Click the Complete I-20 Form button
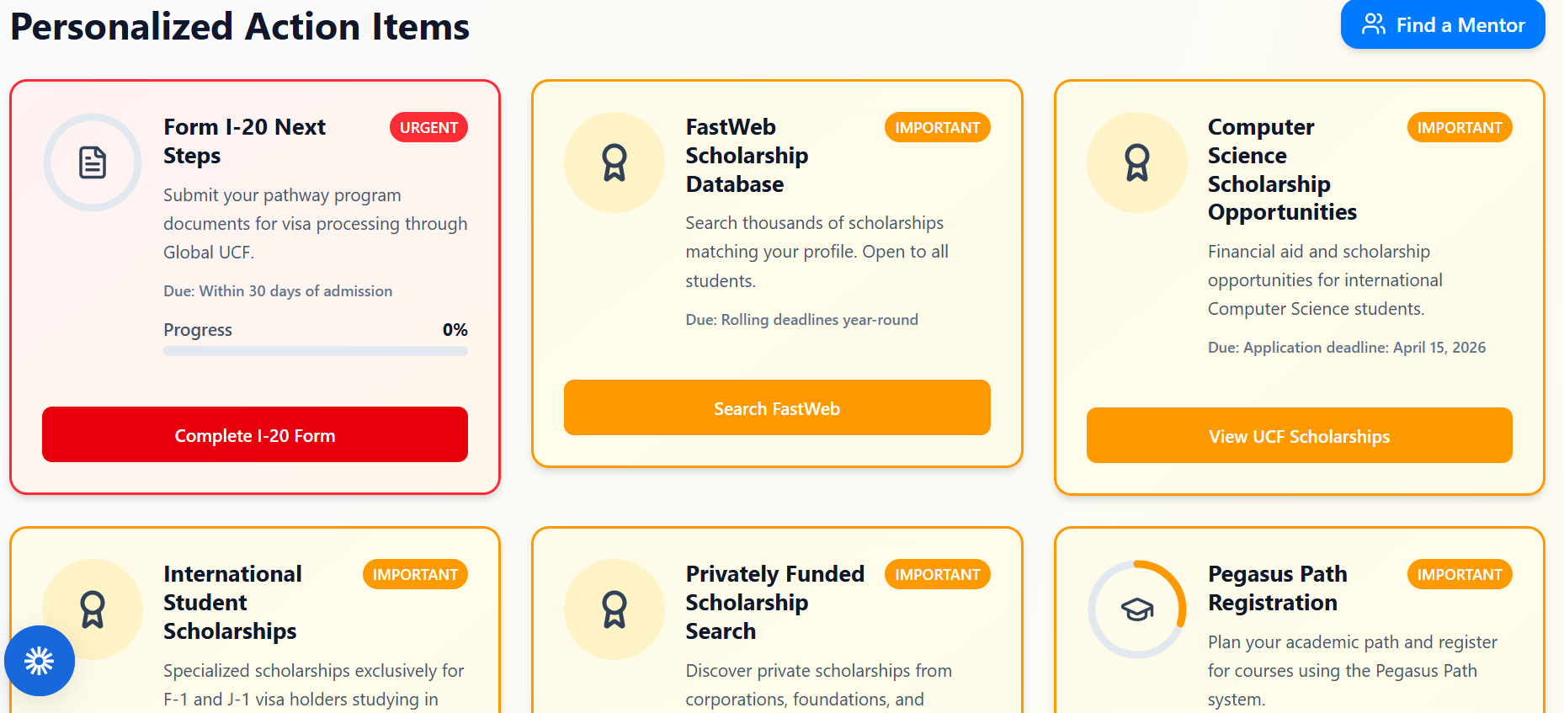This screenshot has height=713, width=1564. click(x=255, y=434)
